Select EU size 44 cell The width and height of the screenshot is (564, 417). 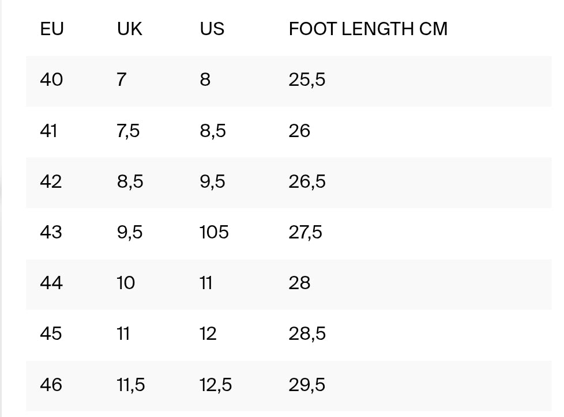(51, 283)
